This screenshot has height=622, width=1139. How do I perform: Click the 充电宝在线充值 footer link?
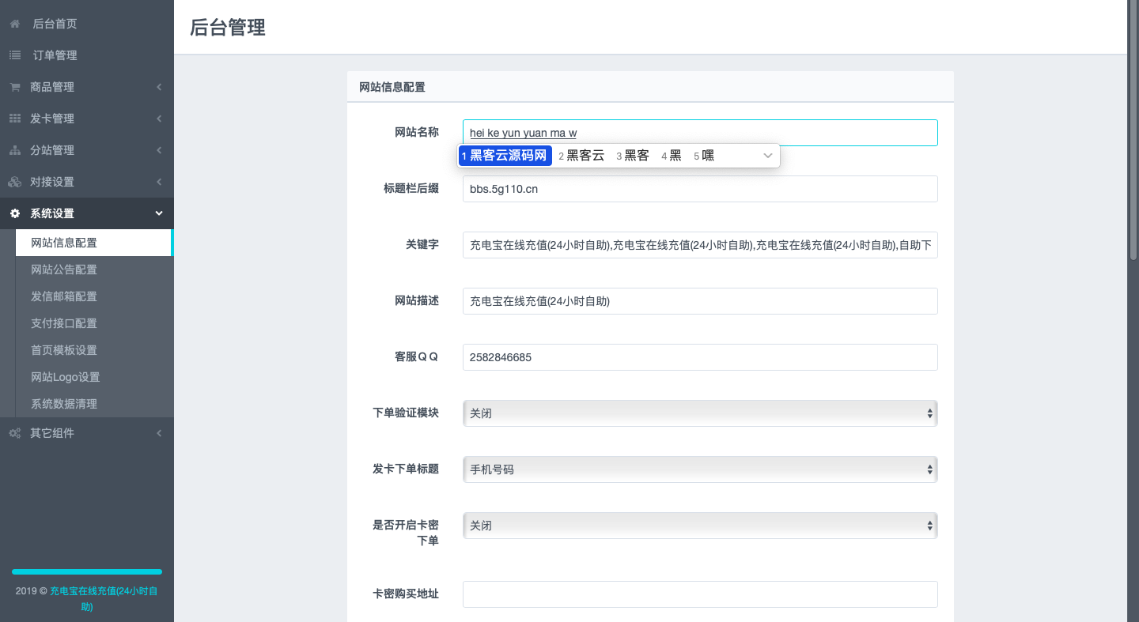click(103, 591)
